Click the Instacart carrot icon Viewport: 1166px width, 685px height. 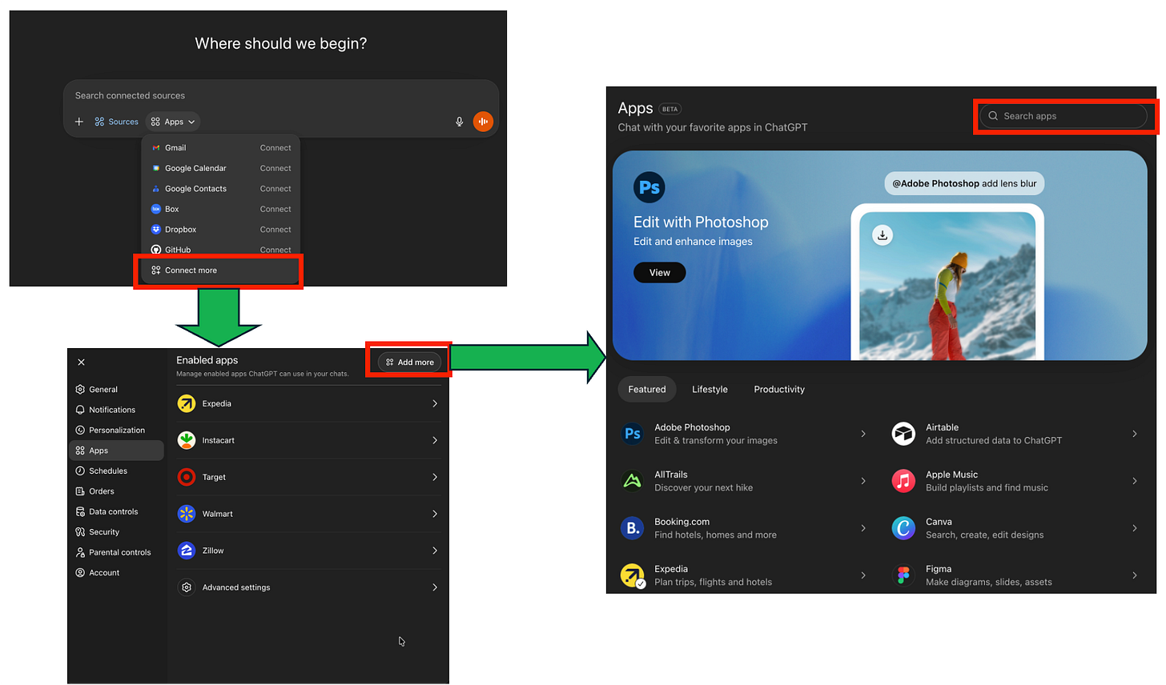tap(187, 441)
